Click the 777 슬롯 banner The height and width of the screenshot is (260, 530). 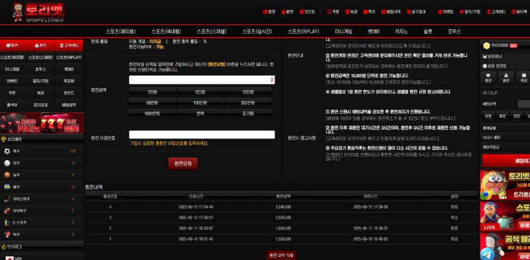tap(62, 123)
